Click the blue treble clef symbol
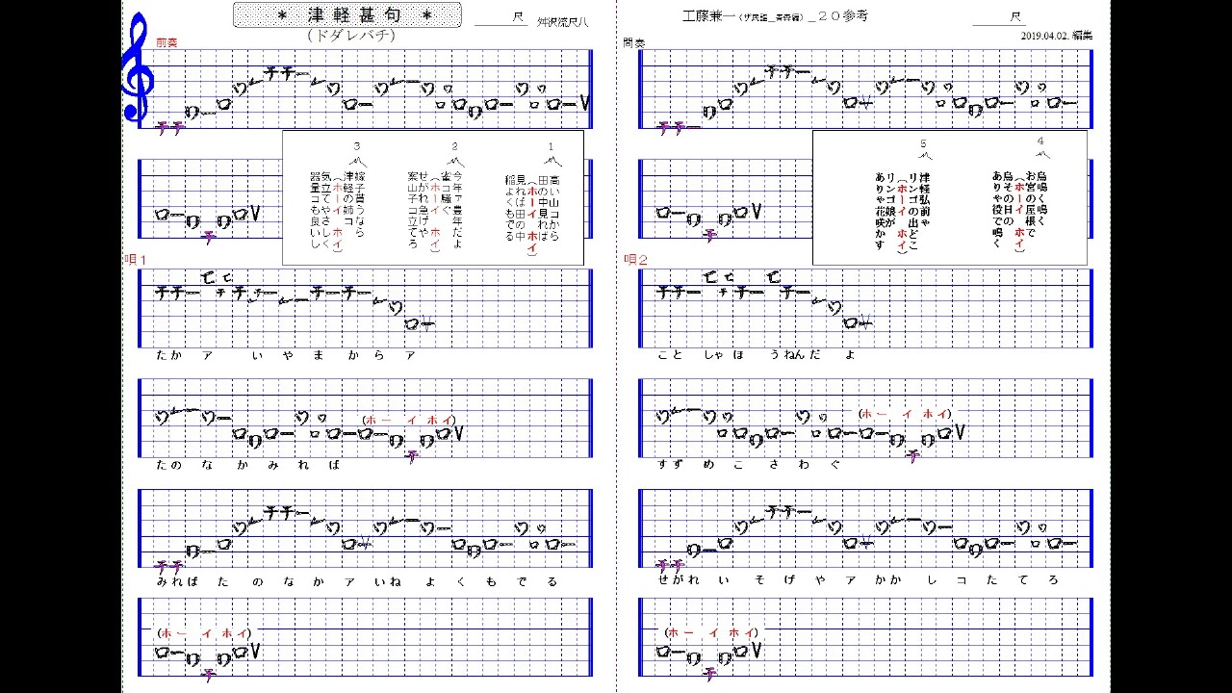 click(x=138, y=69)
